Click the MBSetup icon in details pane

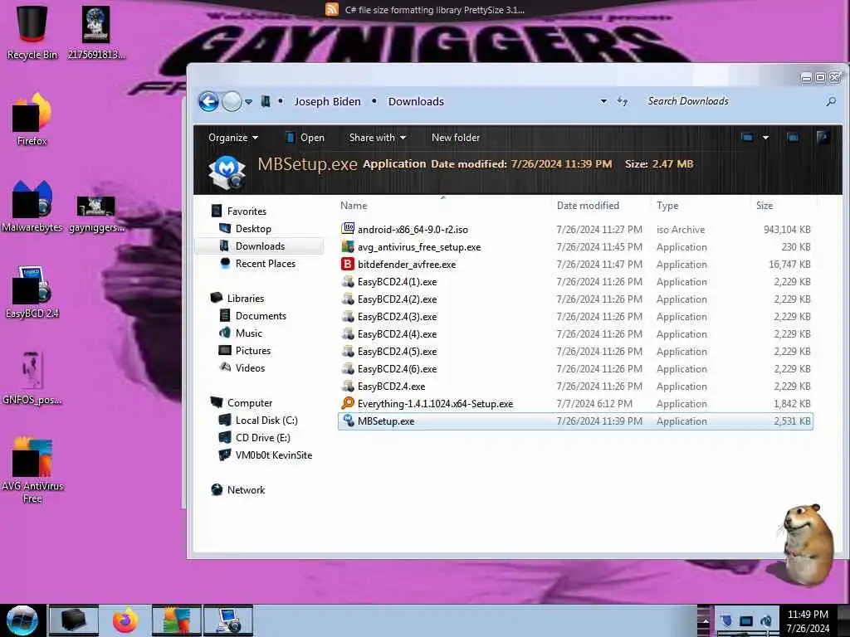point(227,173)
